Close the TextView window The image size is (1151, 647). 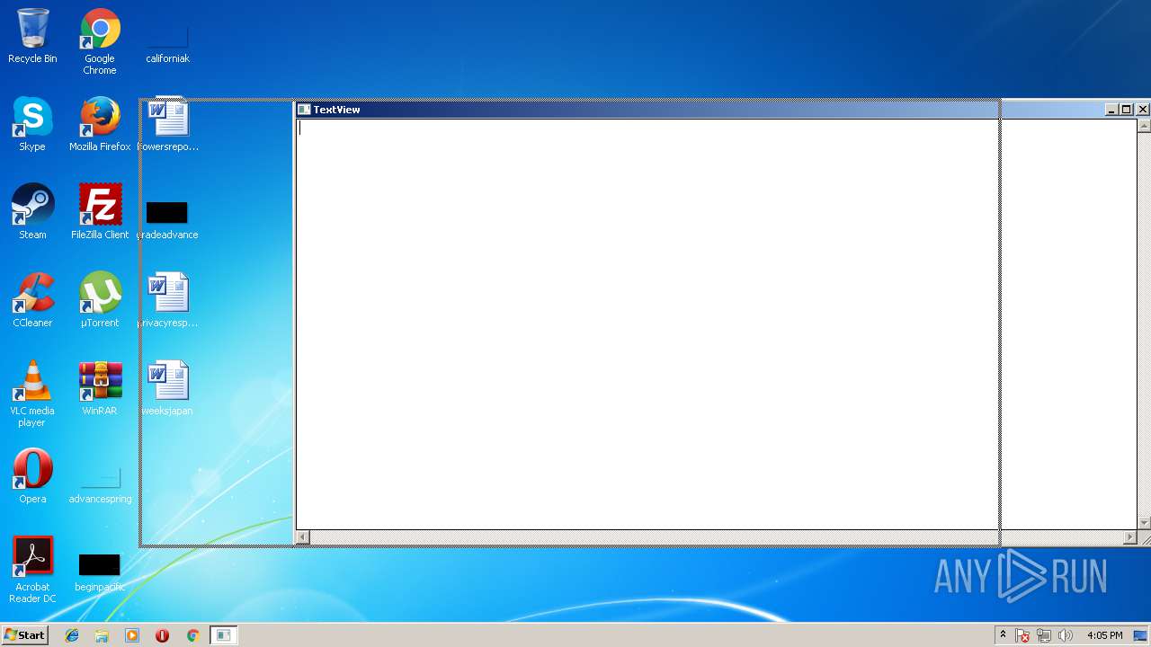click(x=1142, y=110)
